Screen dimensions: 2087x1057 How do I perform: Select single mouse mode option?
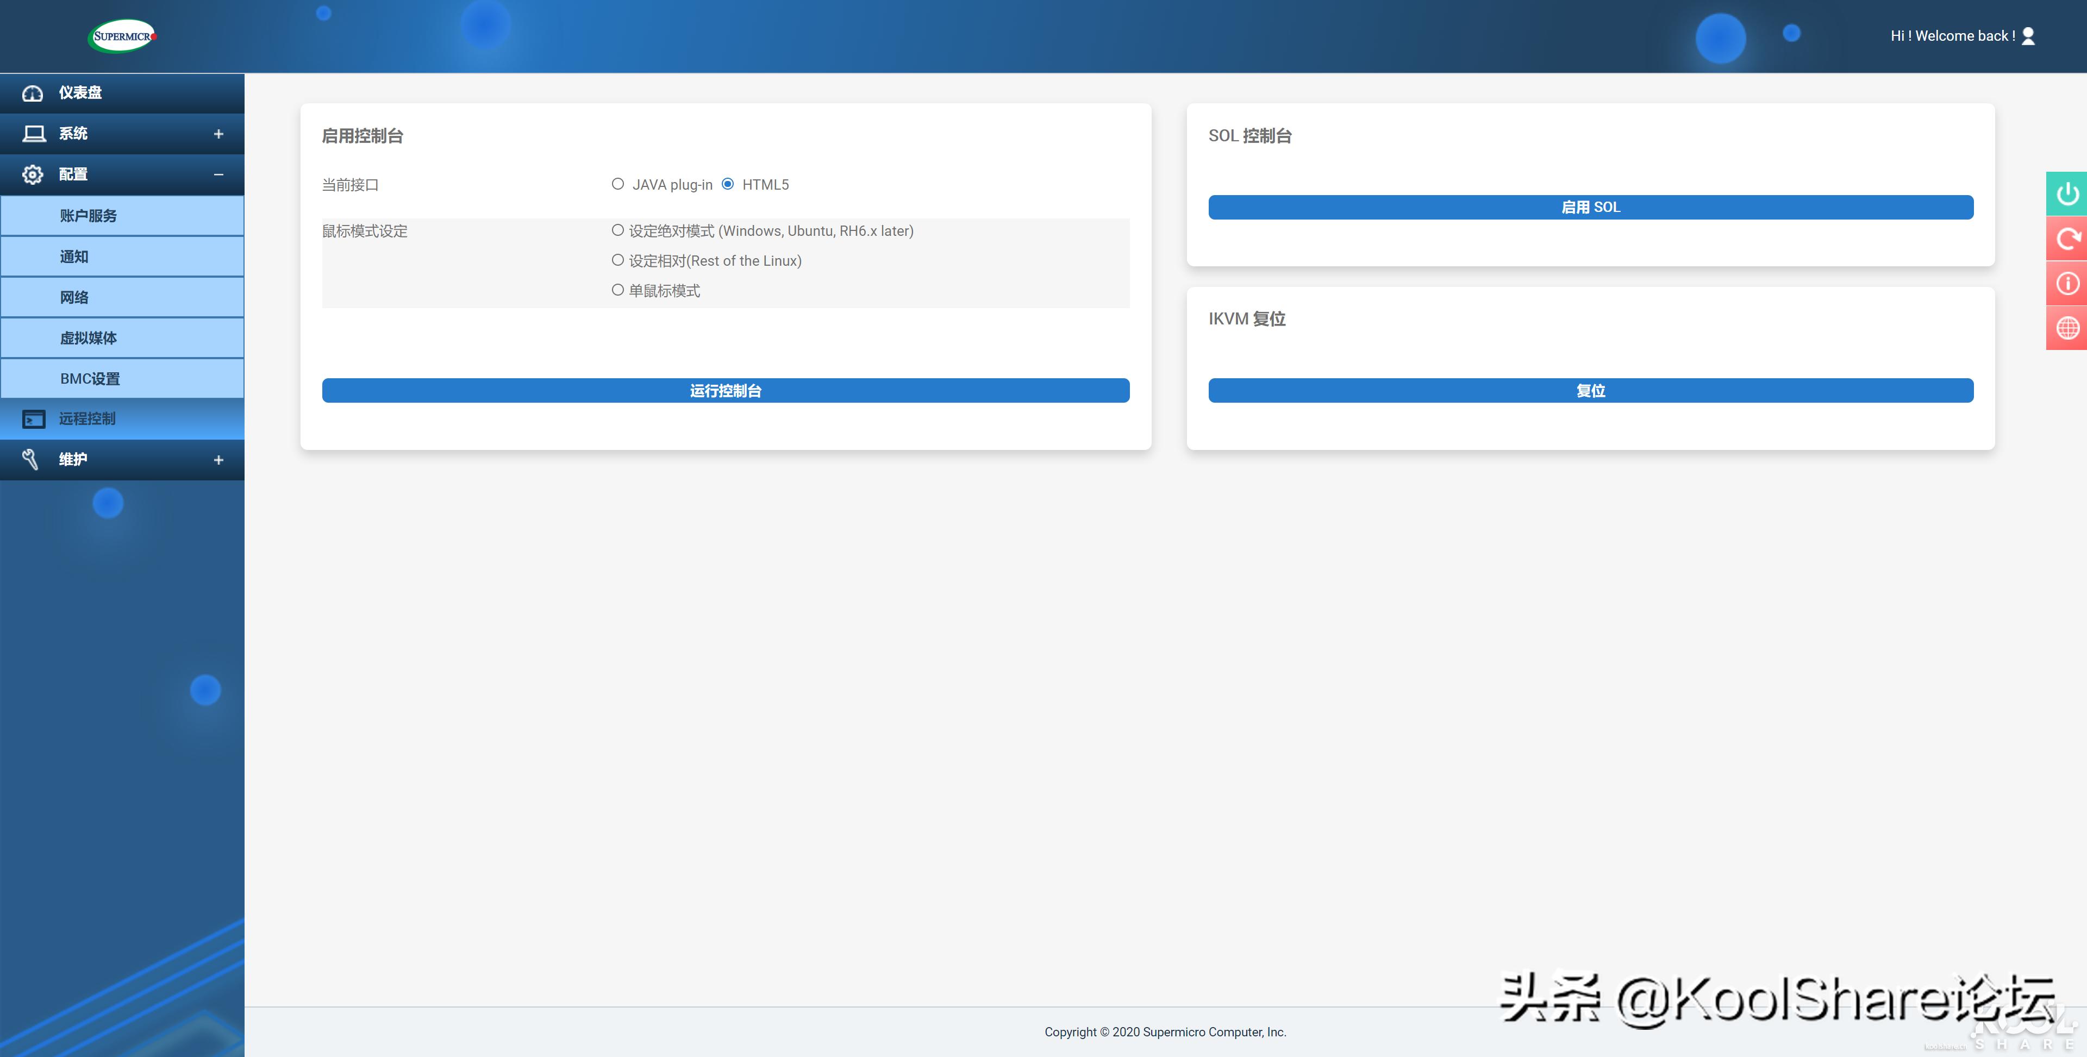[617, 290]
